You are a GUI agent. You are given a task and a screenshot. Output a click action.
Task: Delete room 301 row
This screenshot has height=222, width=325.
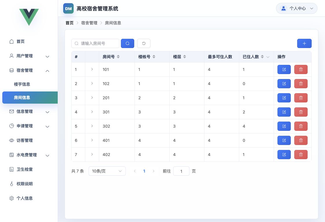[301, 112]
